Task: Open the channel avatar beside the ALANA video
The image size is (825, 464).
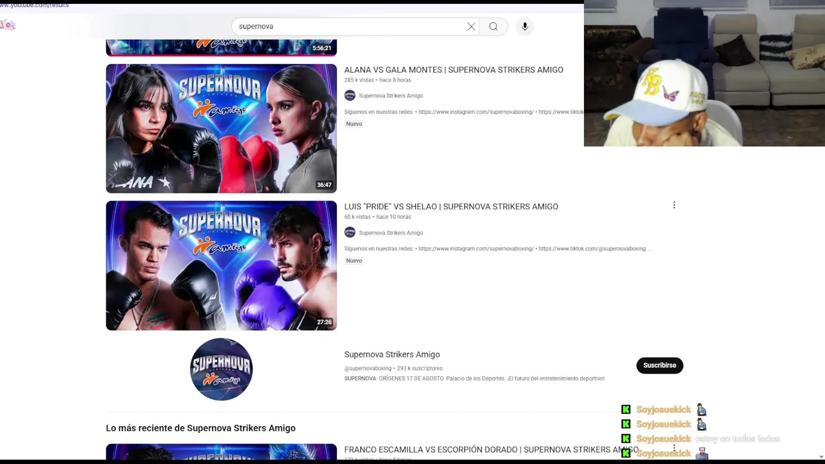Action: pos(350,95)
